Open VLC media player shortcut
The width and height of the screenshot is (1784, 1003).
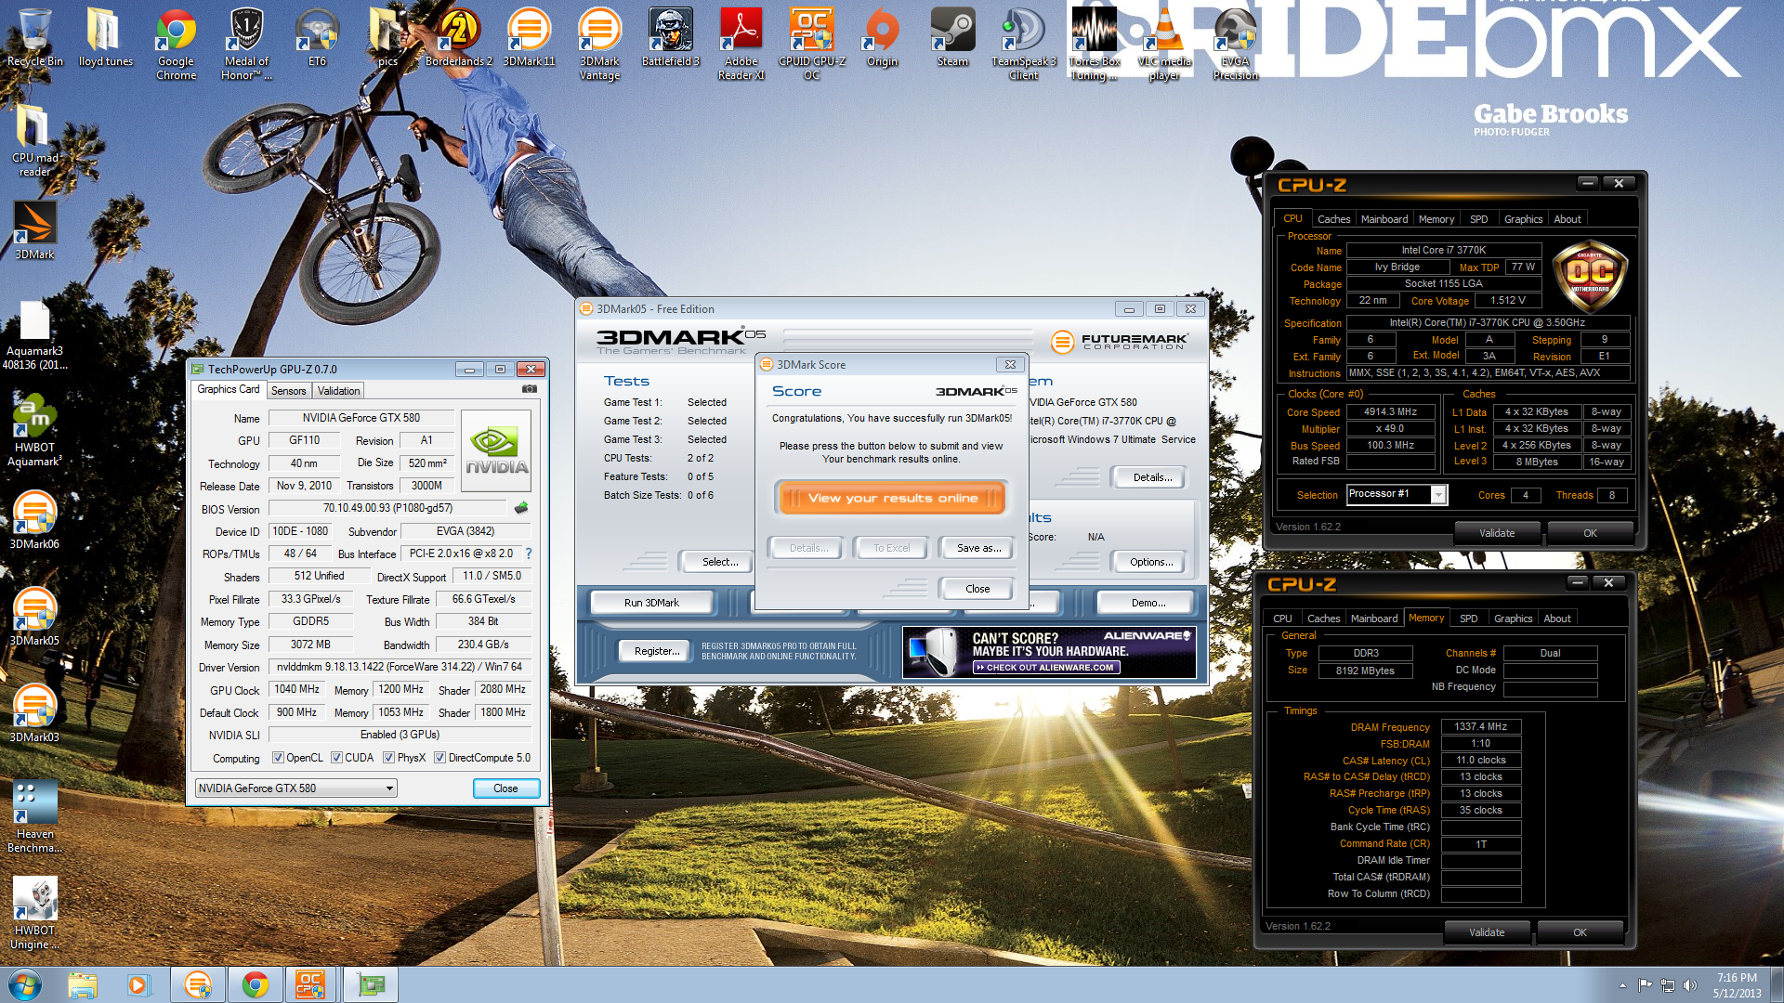(1164, 44)
